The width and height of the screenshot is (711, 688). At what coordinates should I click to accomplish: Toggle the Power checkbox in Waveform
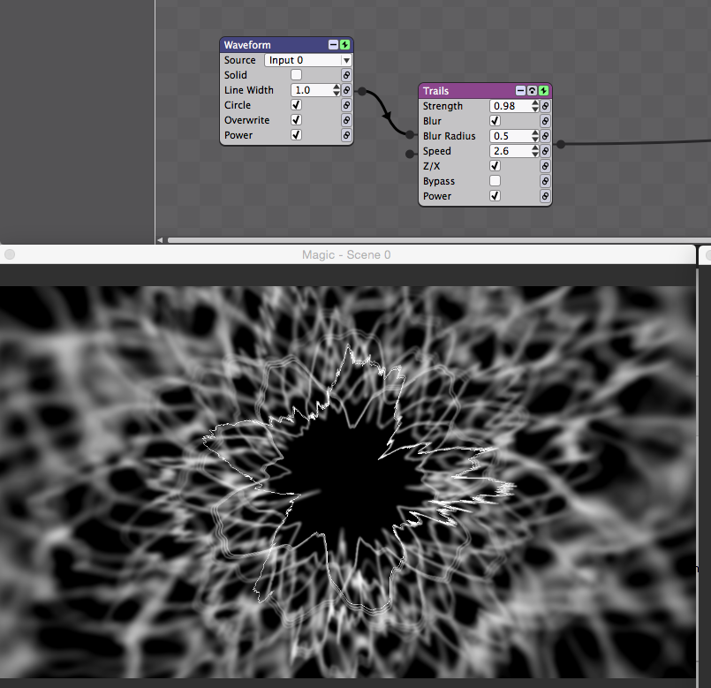(296, 135)
